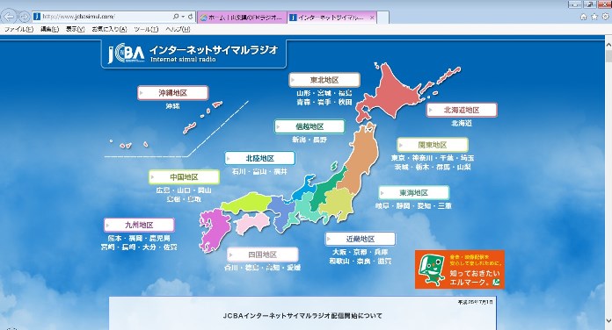Screen dimensions: 612x330
Task: Click the scrollbar down arrow
Action: coord(608,321)
